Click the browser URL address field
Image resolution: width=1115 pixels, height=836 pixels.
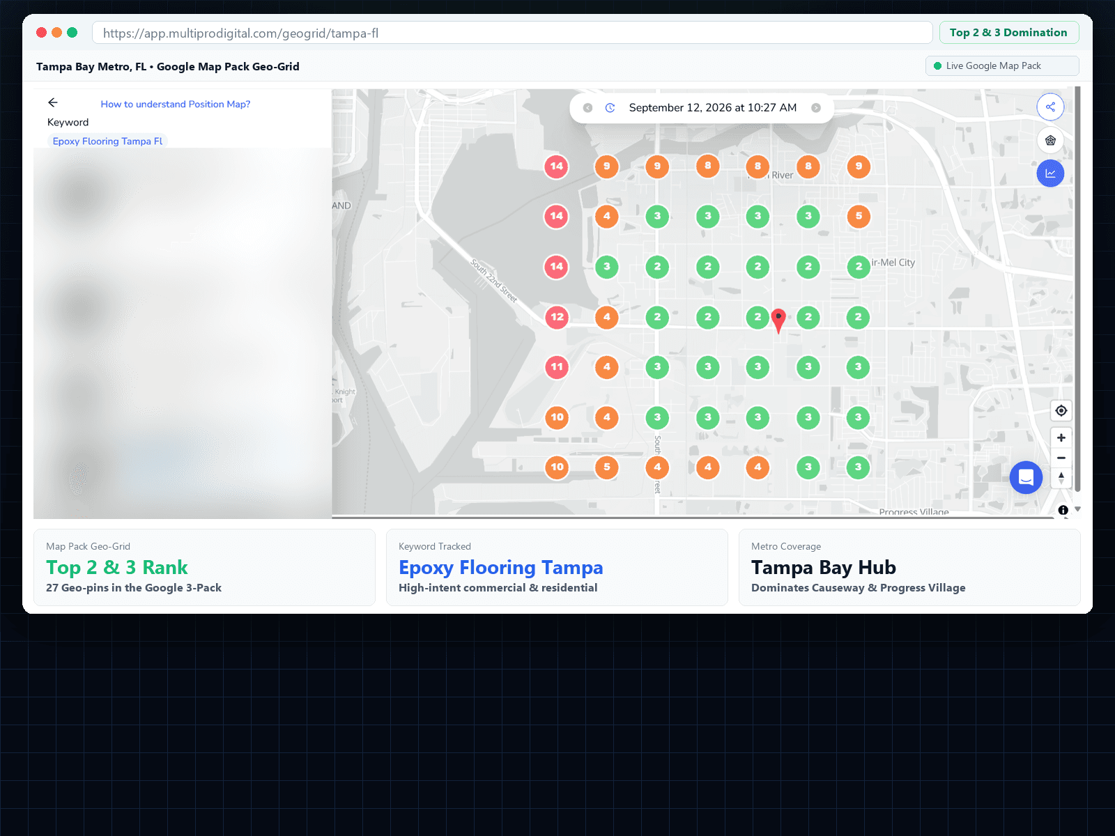[512, 33]
